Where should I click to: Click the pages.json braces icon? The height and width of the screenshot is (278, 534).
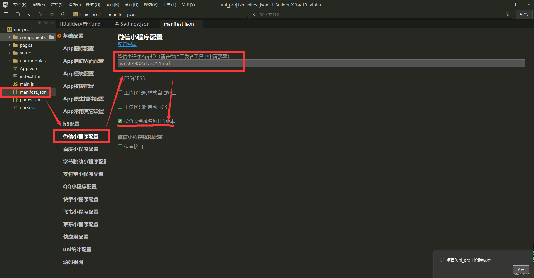[15, 100]
